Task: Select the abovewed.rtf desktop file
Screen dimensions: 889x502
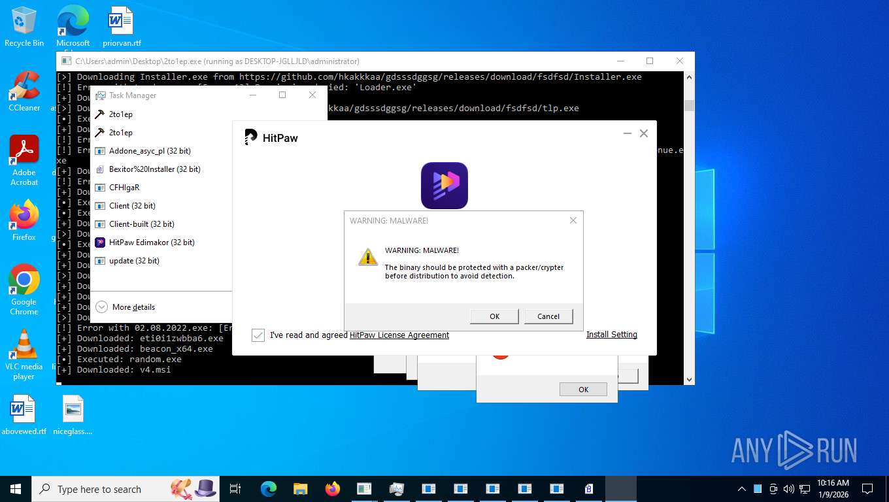Action: tap(24, 415)
